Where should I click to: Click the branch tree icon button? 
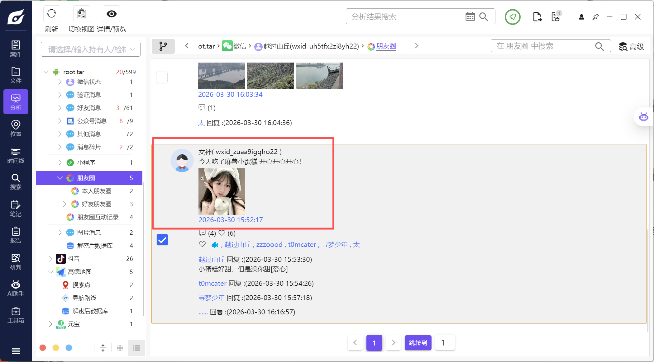[x=163, y=46]
